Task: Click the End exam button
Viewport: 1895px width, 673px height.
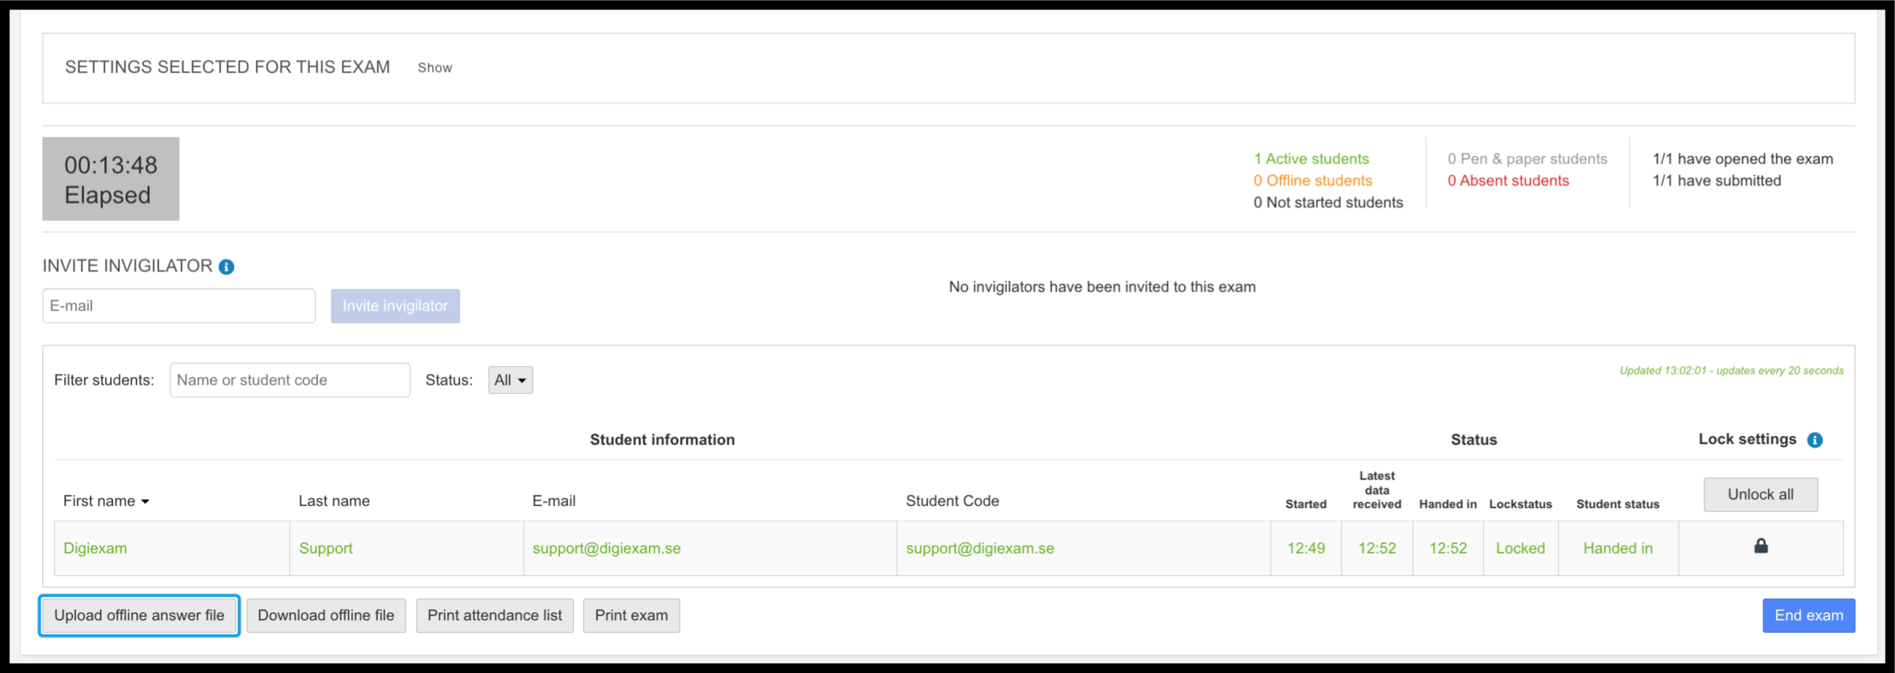Action: tap(1809, 615)
